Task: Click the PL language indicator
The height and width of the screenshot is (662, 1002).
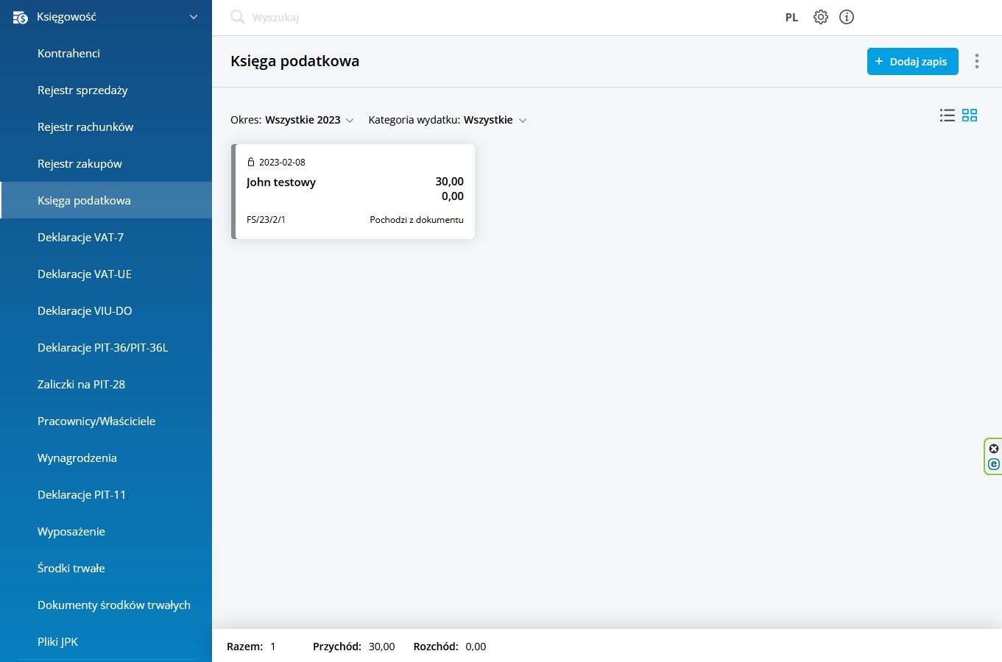Action: pyautogui.click(x=791, y=17)
